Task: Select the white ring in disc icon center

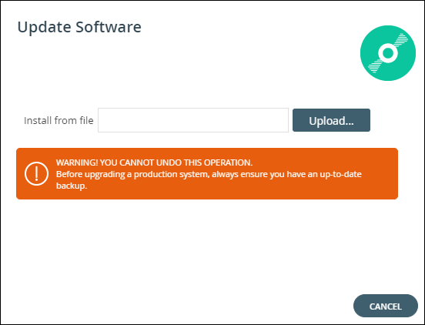Action: click(x=388, y=53)
